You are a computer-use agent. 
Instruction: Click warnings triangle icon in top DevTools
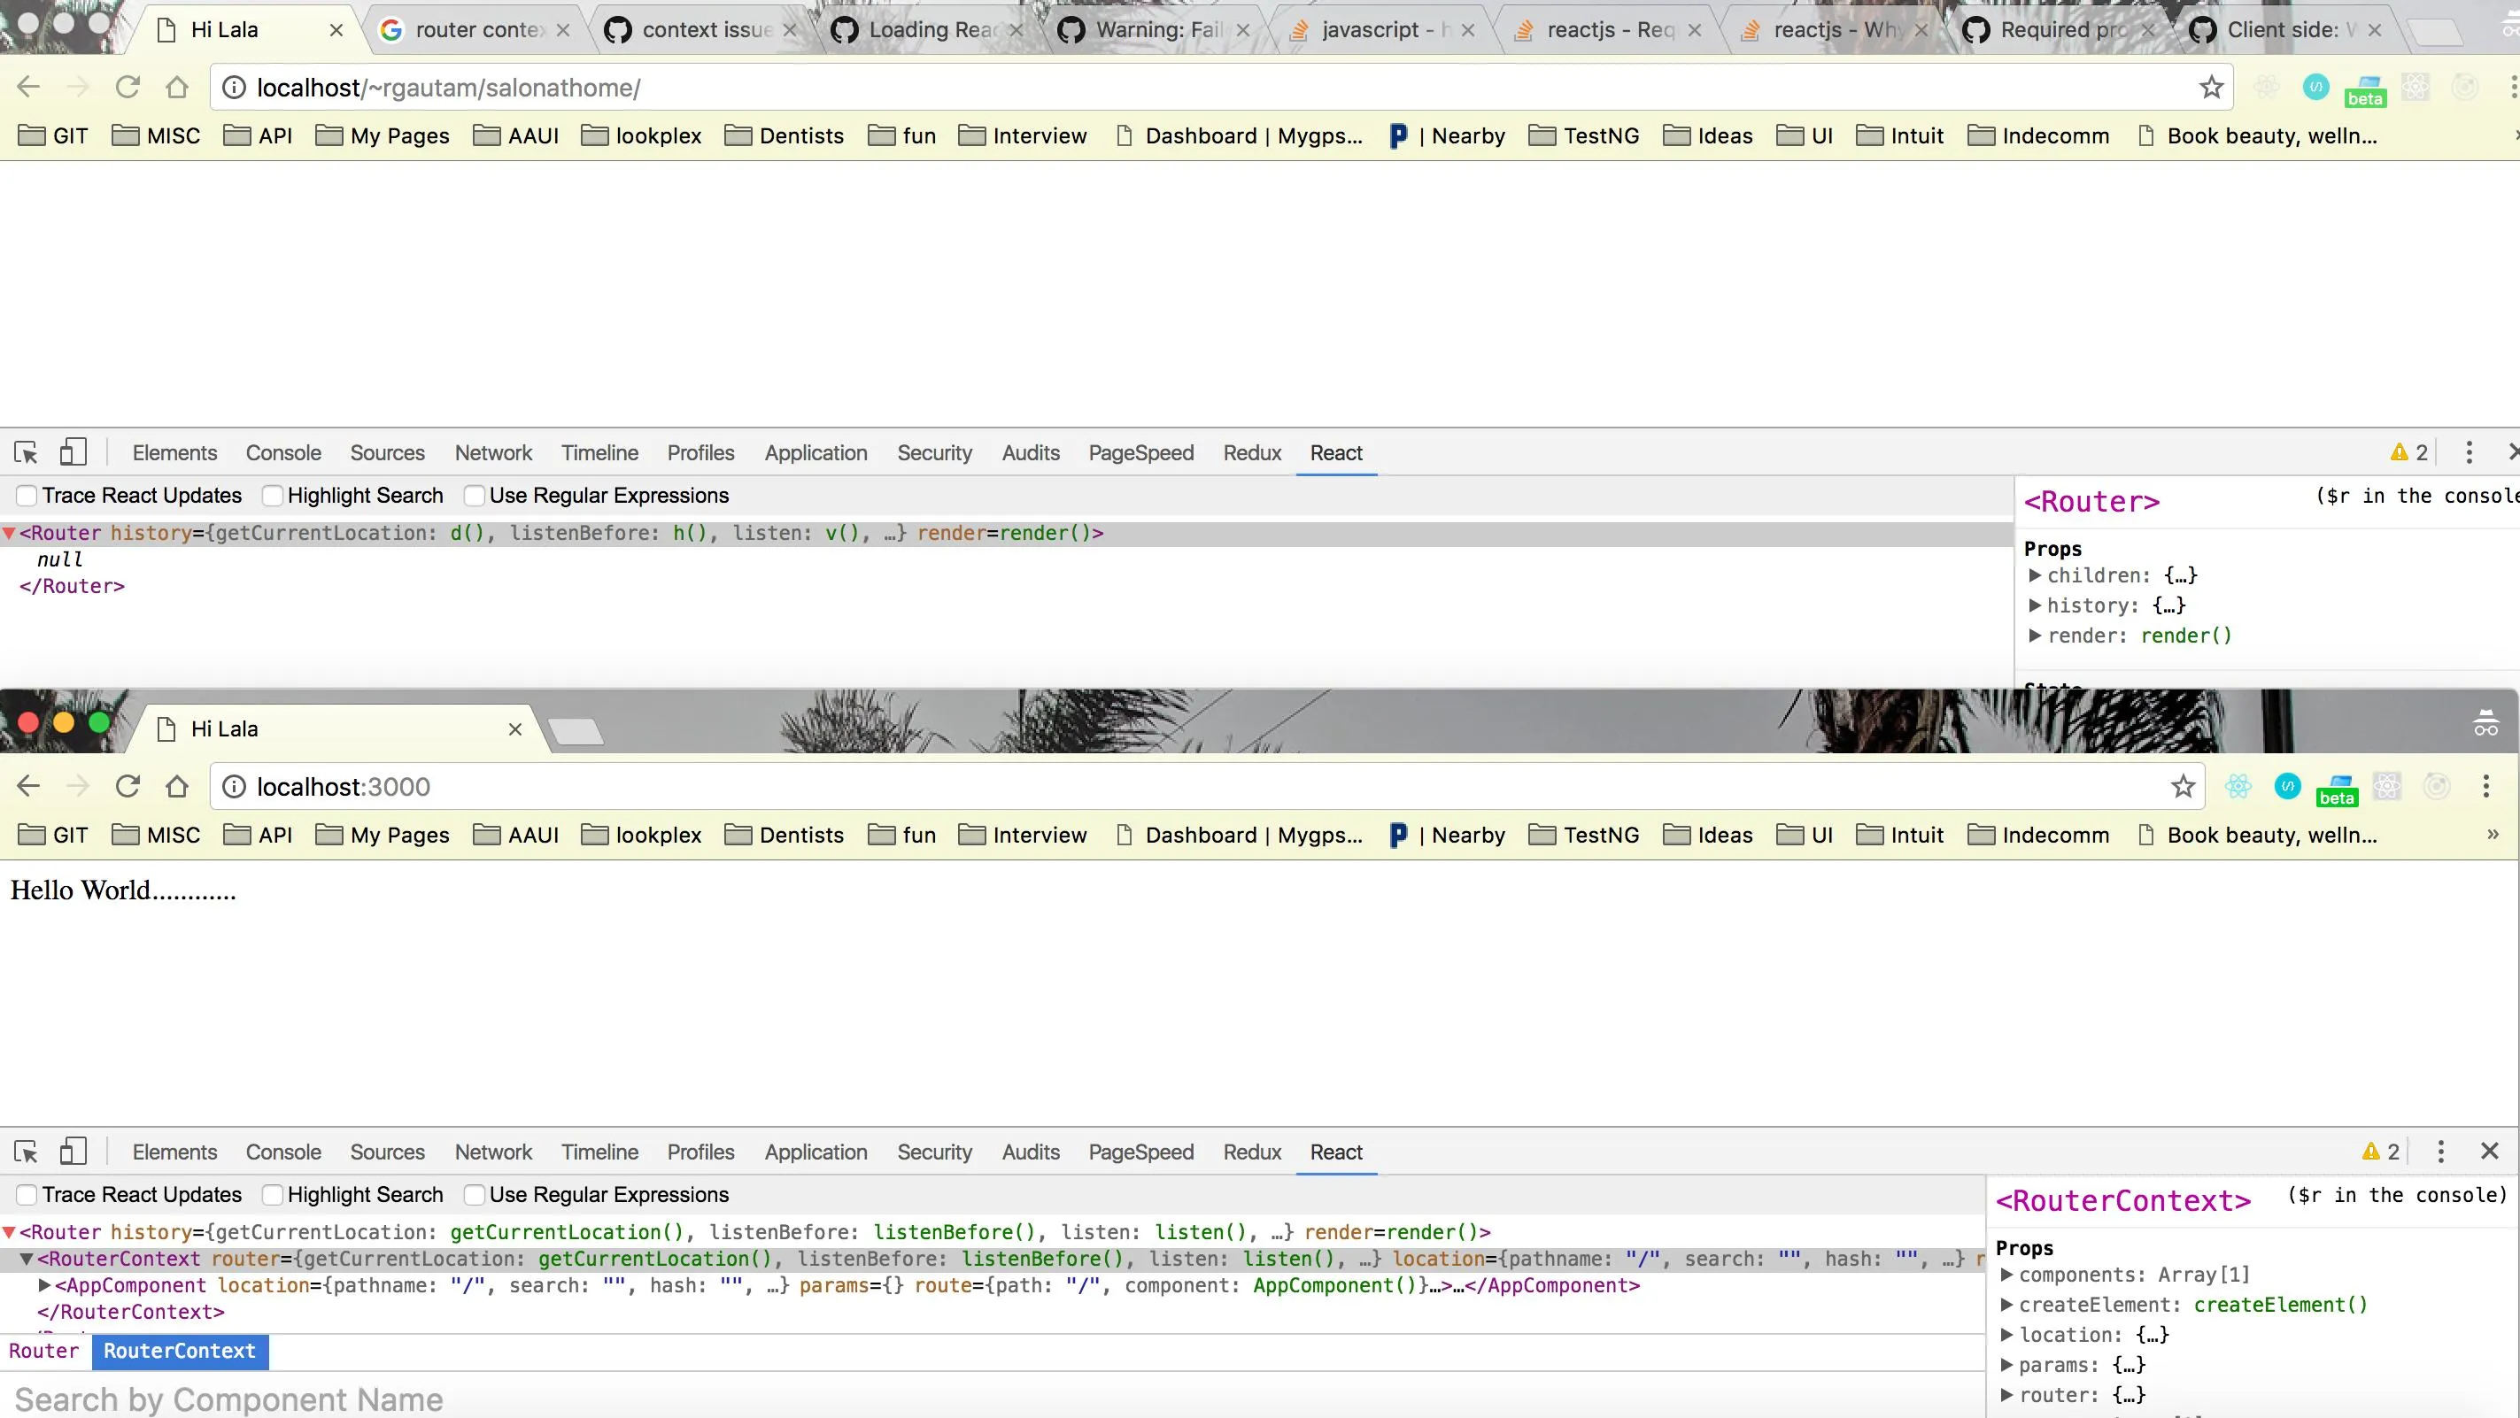2399,453
